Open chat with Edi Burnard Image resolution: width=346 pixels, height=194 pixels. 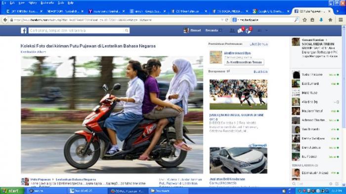click(x=315, y=84)
